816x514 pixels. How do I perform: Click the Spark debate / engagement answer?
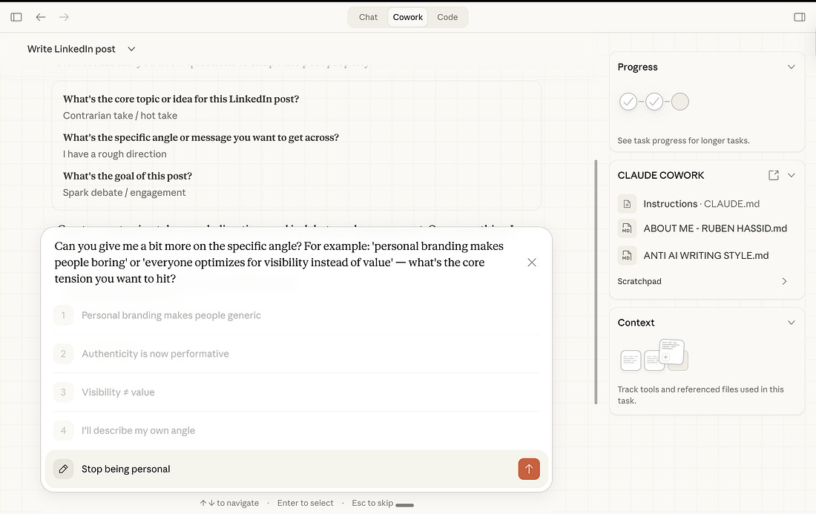click(x=124, y=193)
